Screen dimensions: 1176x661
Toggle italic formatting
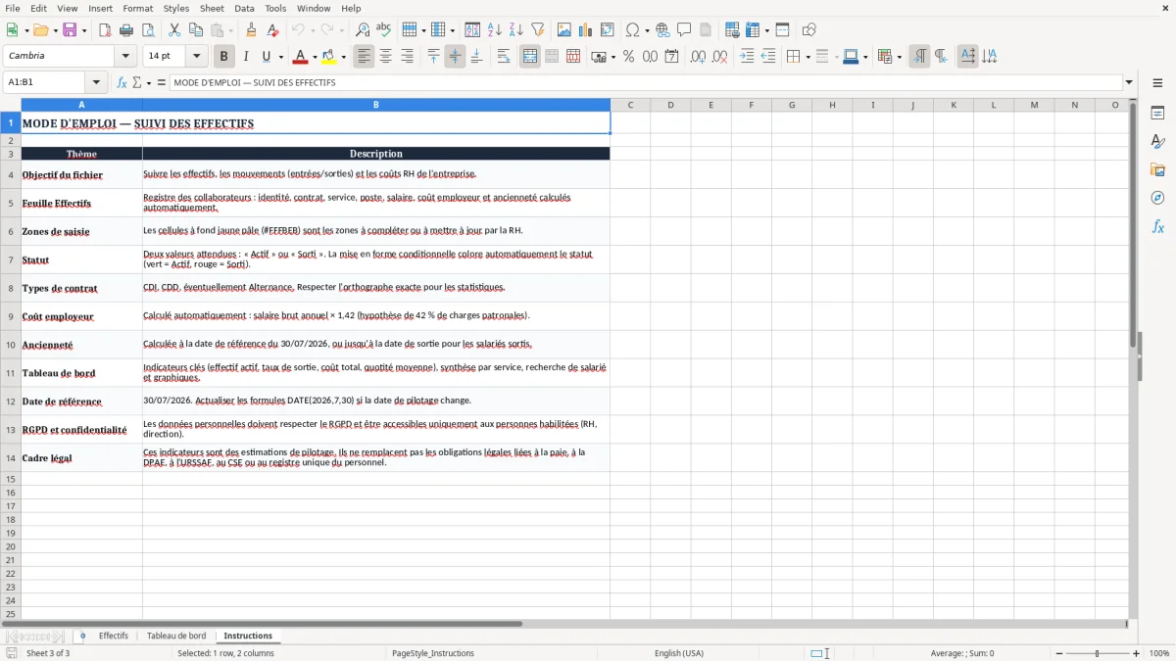245,57
